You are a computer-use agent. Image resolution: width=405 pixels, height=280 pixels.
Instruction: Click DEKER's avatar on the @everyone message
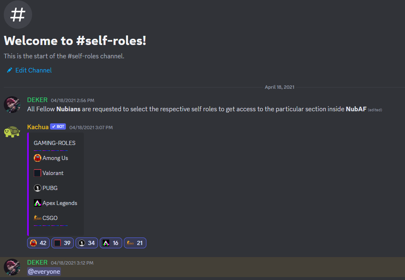[x=12, y=267]
